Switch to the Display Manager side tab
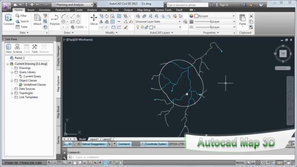Screen dimensions: 297x167 pos(58,56)
